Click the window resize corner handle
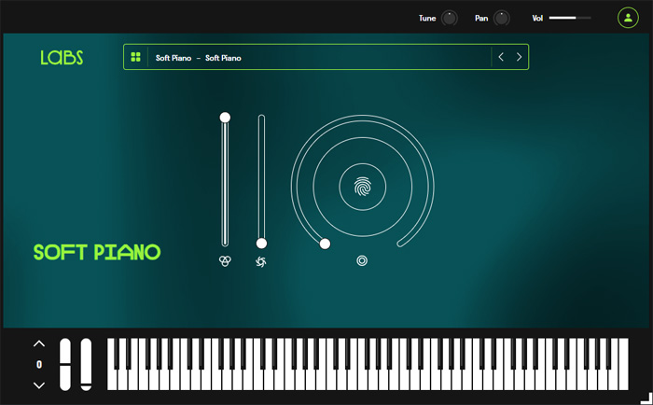Image resolution: width=653 pixels, height=405 pixels. [x=646, y=398]
